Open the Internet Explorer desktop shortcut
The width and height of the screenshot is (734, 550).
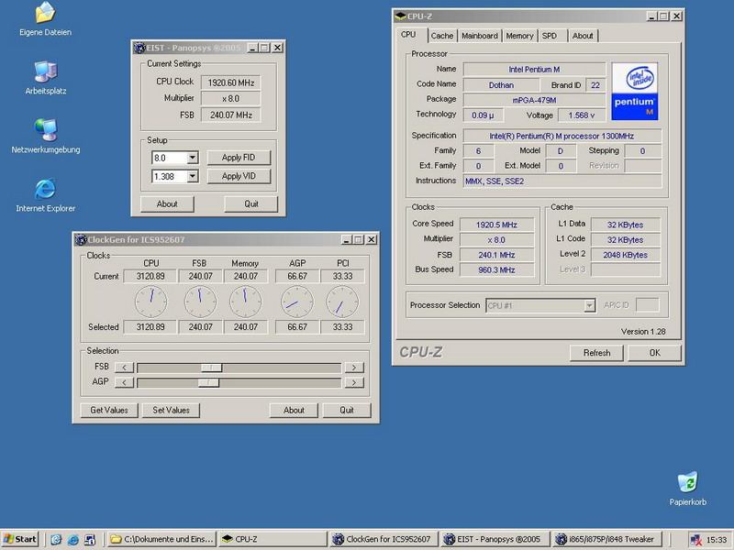pyautogui.click(x=44, y=191)
